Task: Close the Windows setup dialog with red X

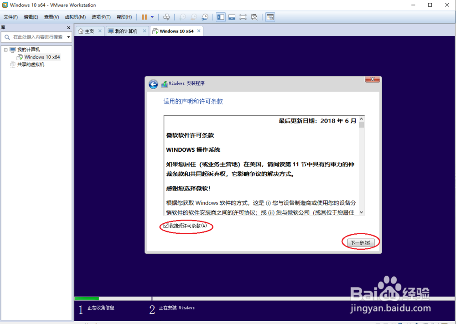Action: click(x=372, y=79)
